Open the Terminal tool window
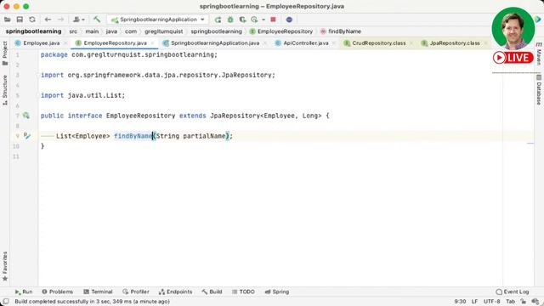The image size is (544, 306). point(99,292)
